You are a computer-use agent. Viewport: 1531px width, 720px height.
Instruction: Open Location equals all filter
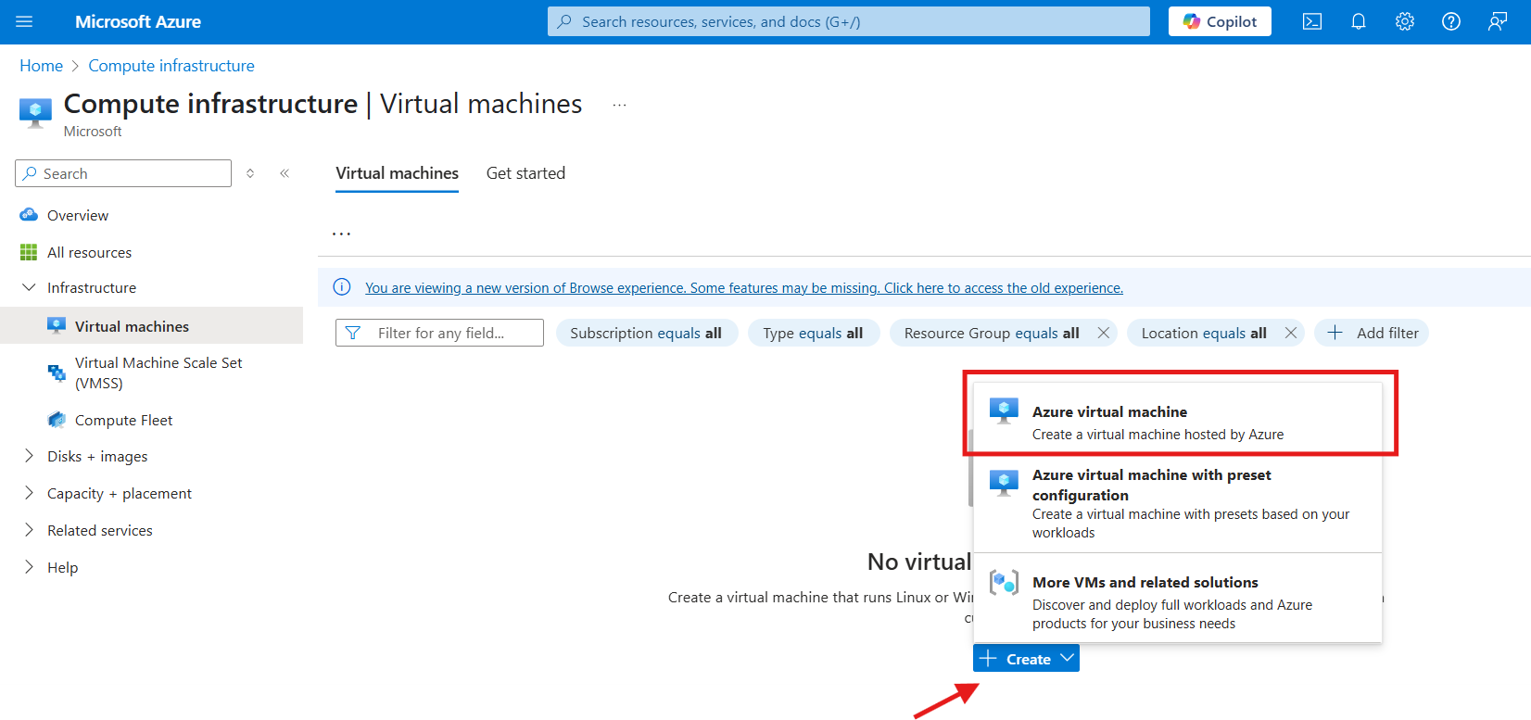(x=1204, y=333)
